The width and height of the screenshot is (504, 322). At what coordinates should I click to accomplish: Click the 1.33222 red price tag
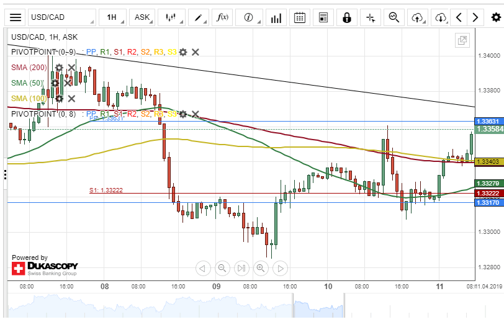[x=489, y=193]
